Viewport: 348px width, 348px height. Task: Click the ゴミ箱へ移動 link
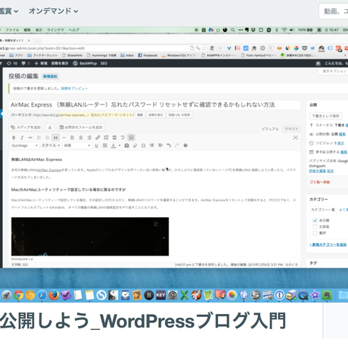tap(319, 182)
